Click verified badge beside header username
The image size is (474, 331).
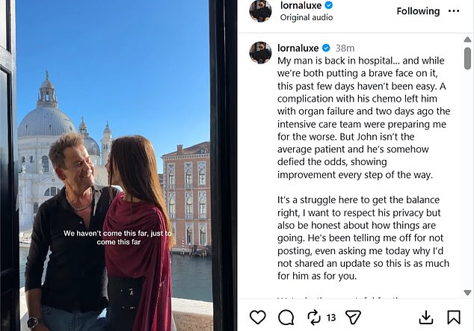[330, 5]
